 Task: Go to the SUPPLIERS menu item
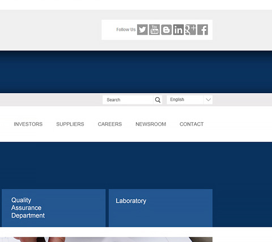(x=70, y=124)
